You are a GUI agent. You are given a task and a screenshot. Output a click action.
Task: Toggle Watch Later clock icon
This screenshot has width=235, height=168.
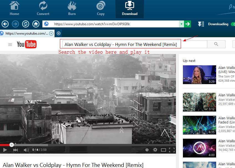click(x=147, y=150)
